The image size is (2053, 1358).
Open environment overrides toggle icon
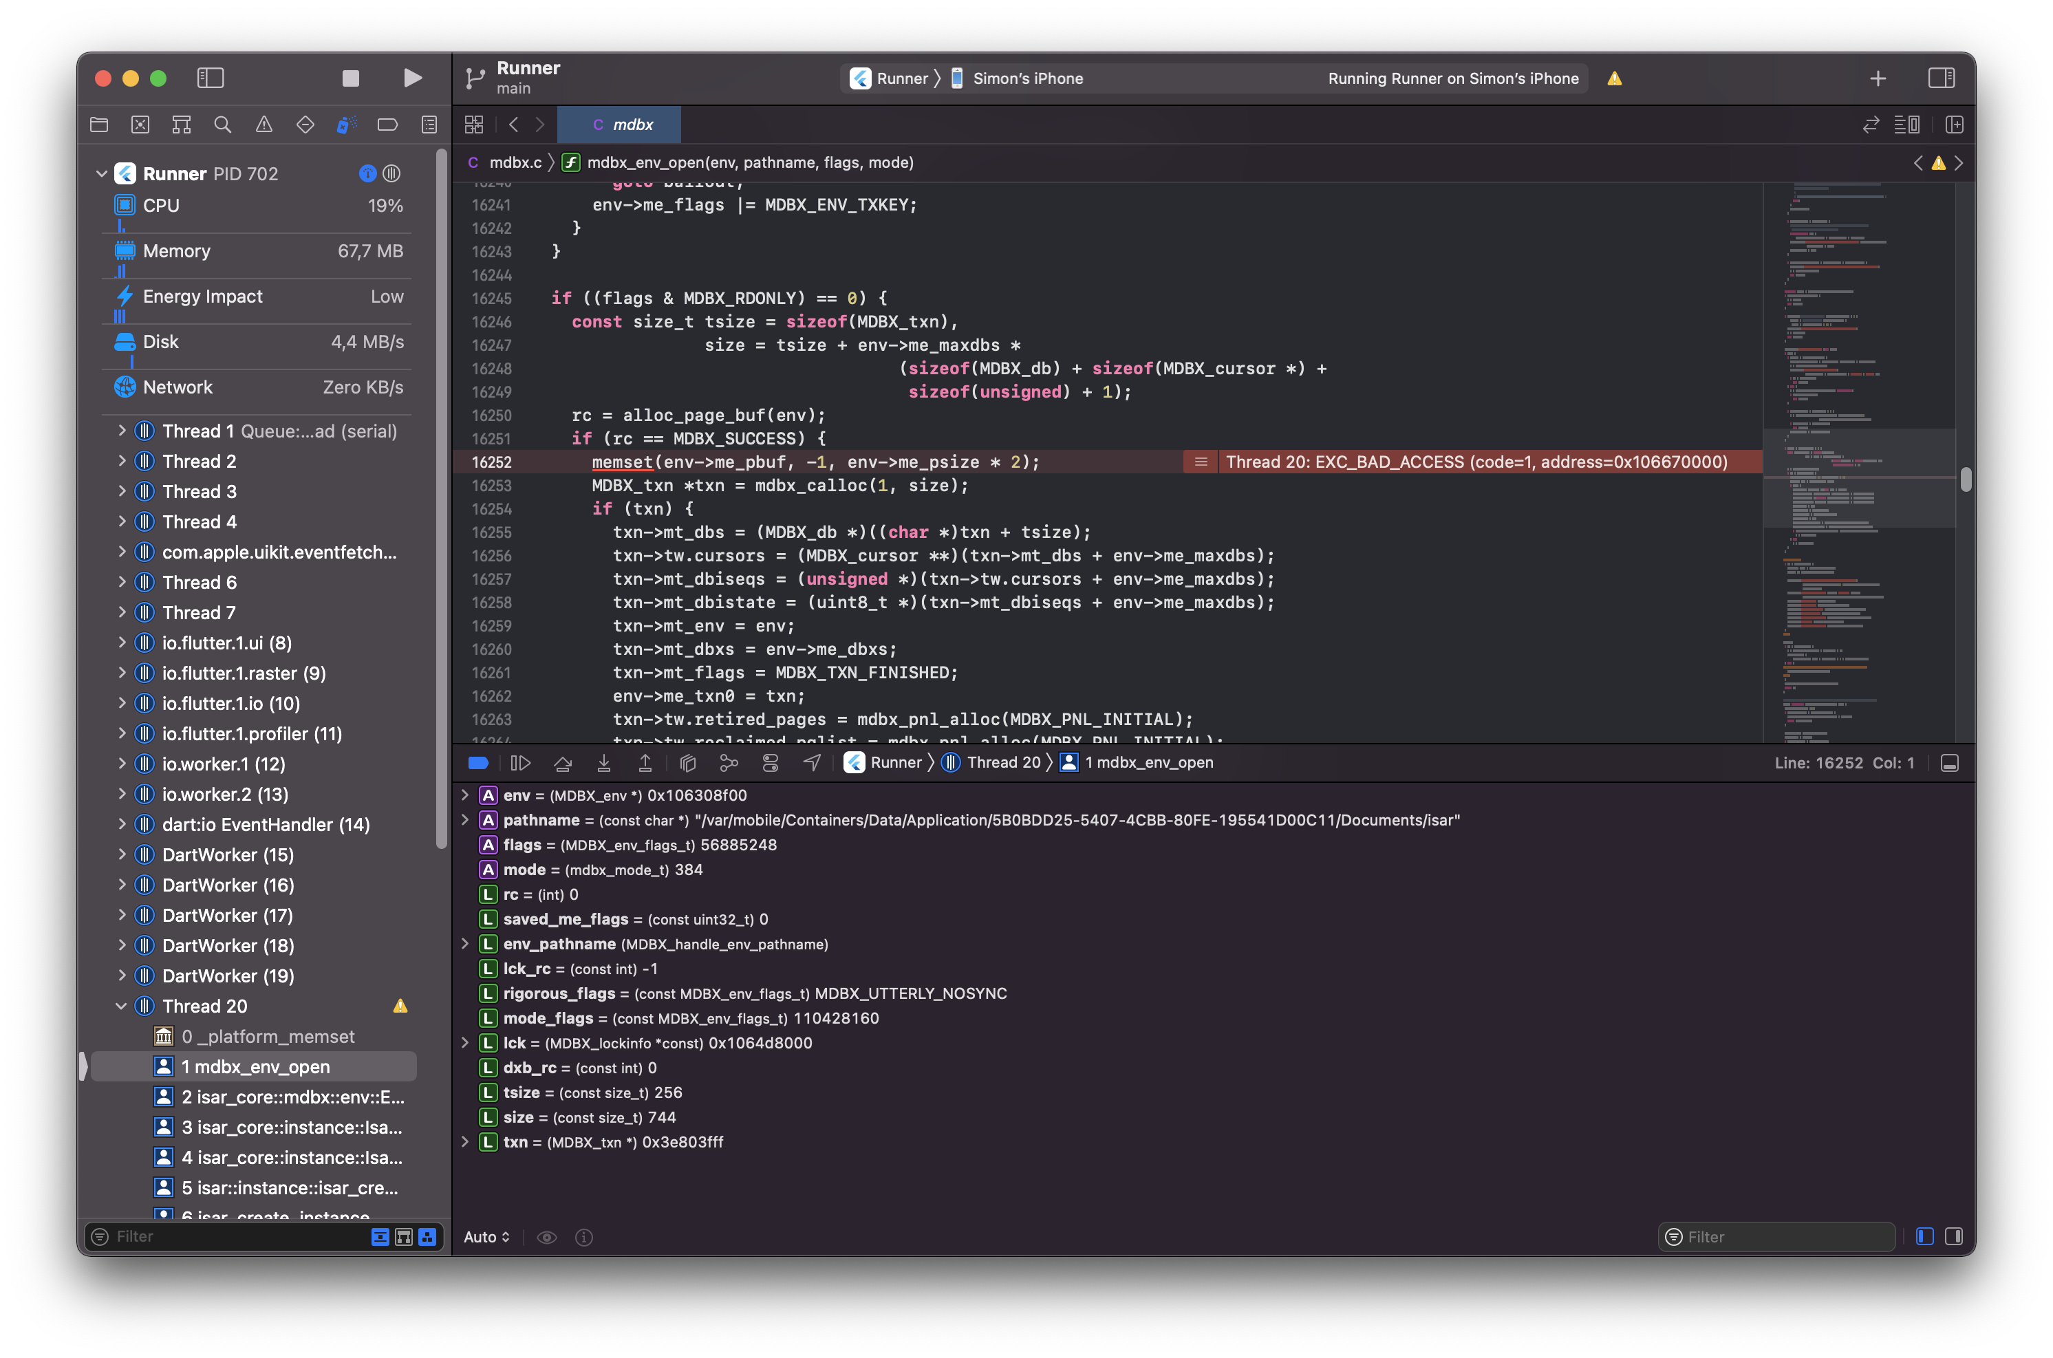[770, 762]
